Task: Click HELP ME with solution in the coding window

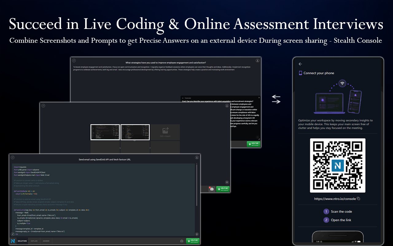Action: [193, 241]
